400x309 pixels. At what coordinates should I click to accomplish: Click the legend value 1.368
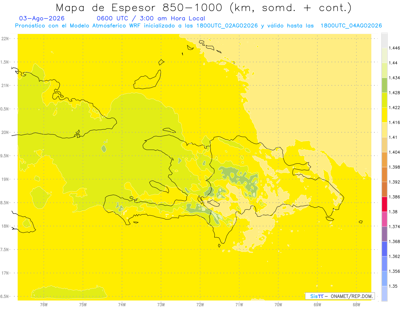[395, 241]
